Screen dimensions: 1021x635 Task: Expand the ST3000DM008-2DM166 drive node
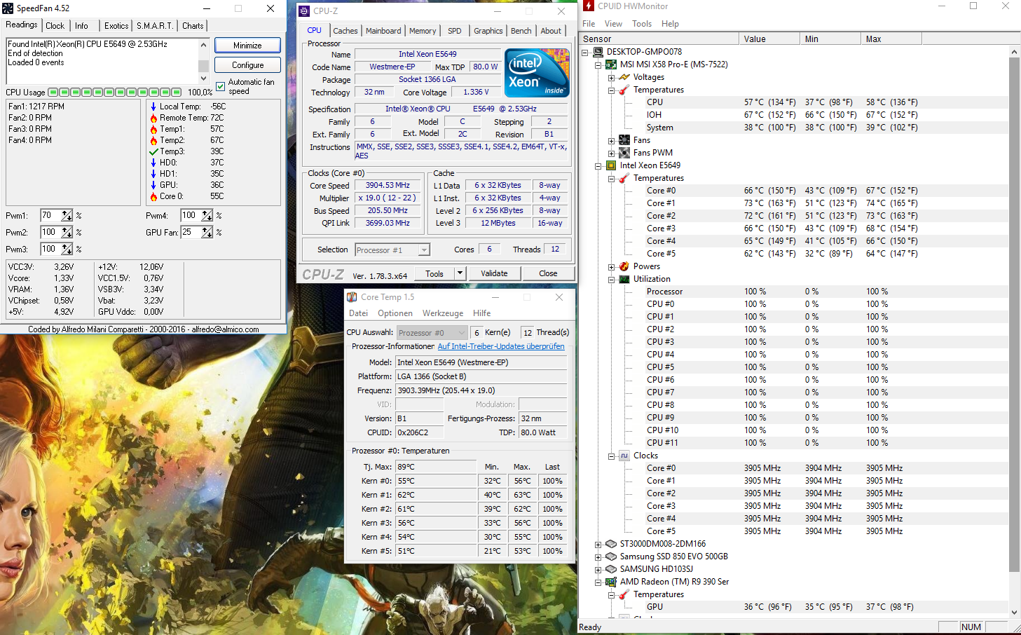point(598,544)
